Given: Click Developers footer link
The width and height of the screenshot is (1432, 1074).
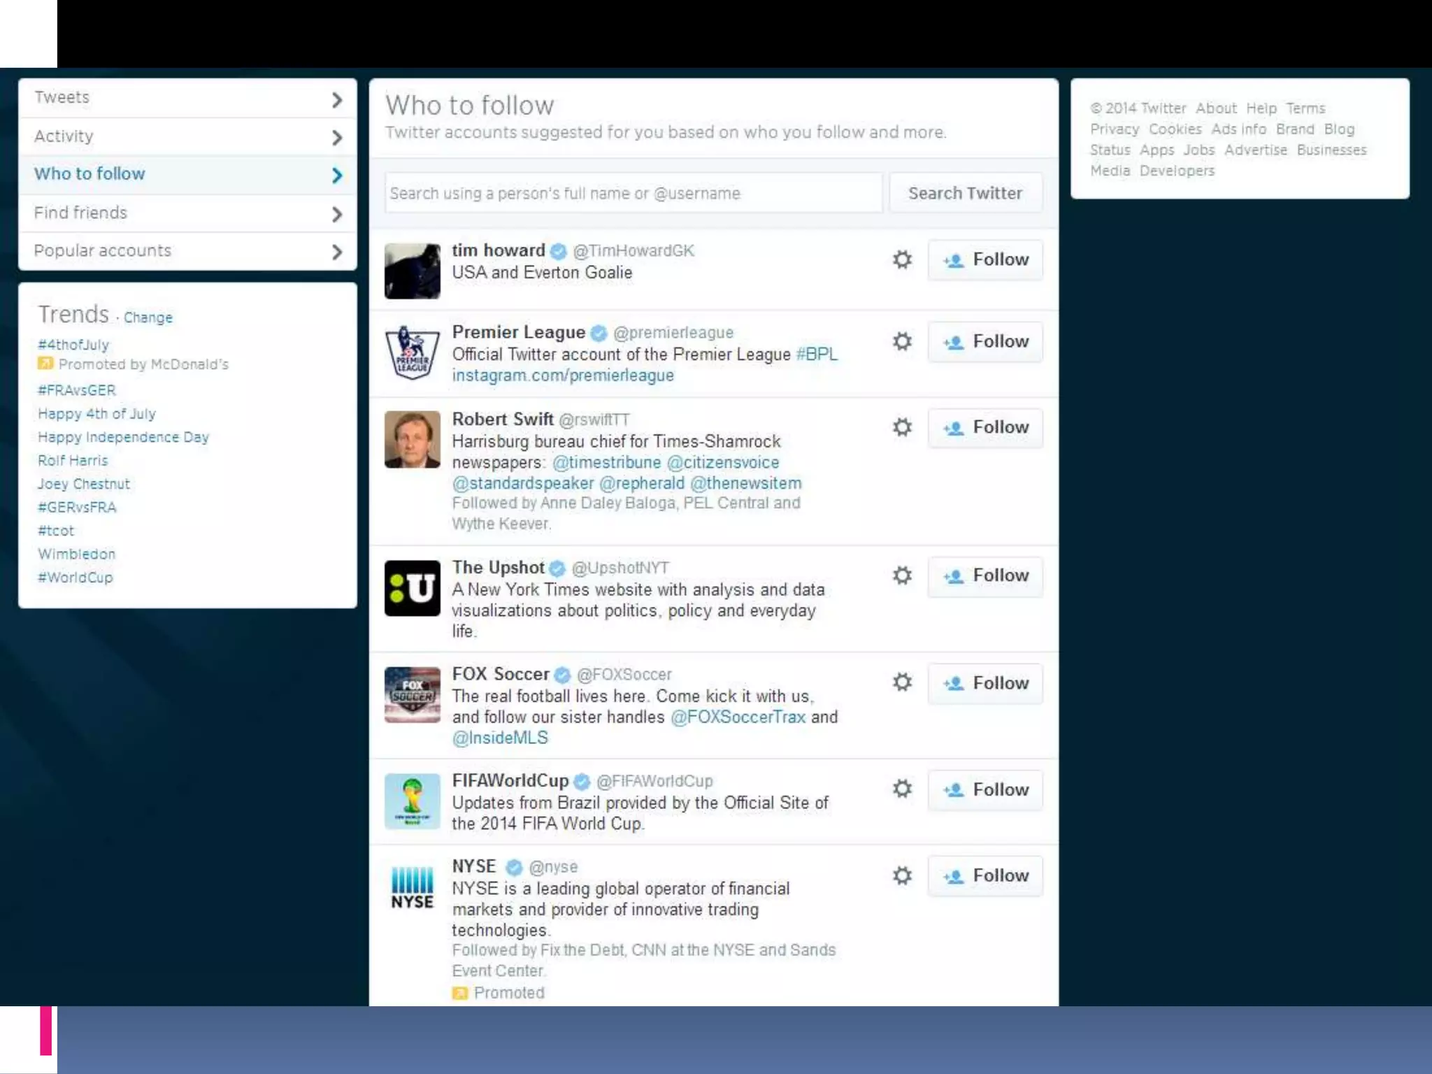Looking at the screenshot, I should click(1177, 171).
